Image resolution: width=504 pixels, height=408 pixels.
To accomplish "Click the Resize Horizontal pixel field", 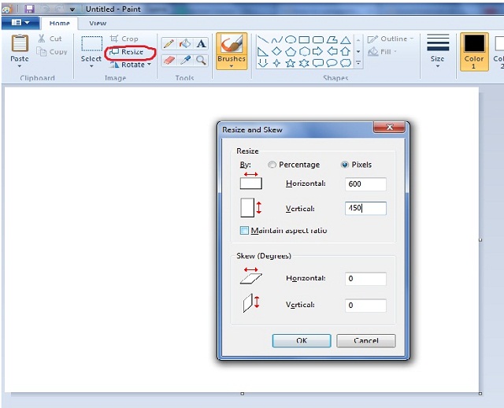I will pos(365,184).
